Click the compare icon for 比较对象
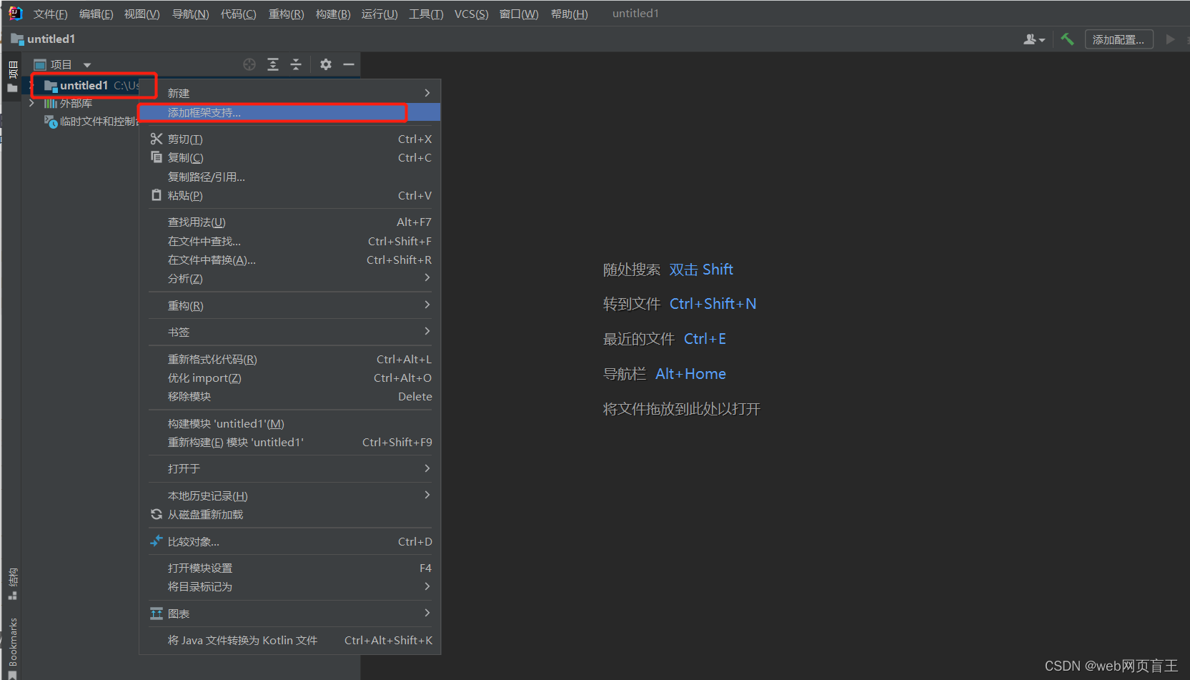 [157, 541]
